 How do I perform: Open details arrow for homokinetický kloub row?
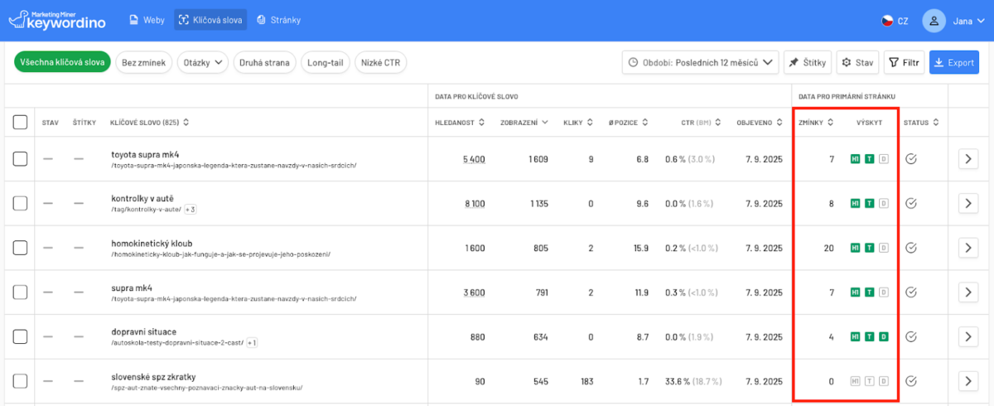969,248
